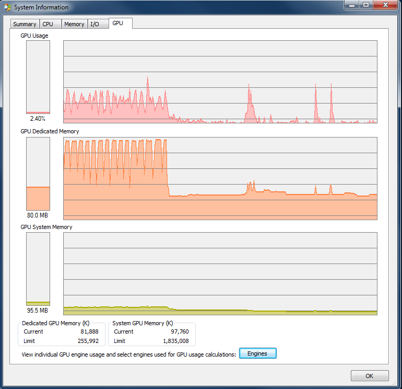Click the System Information title bar icon

point(7,7)
